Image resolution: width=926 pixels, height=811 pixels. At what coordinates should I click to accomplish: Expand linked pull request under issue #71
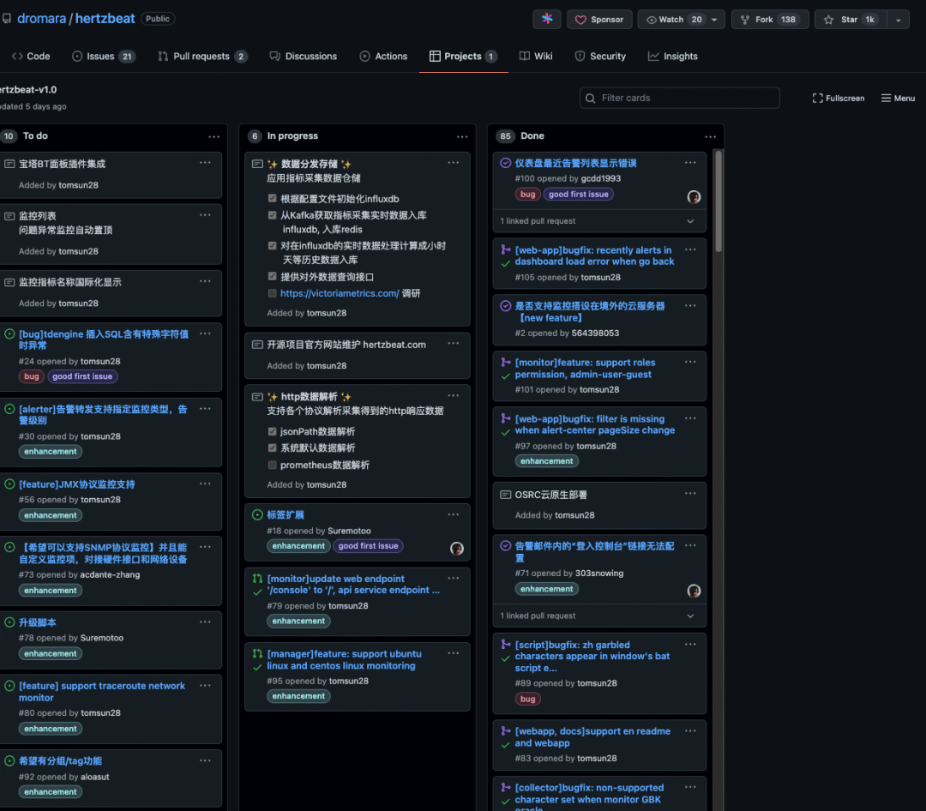pyautogui.click(x=598, y=616)
